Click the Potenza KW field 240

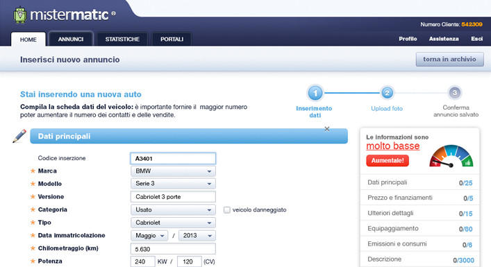click(x=143, y=261)
